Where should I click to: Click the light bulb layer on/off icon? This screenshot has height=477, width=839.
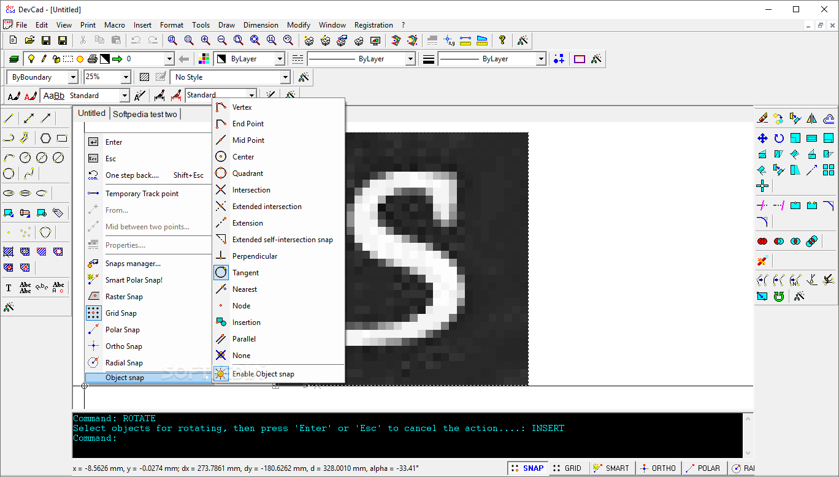click(x=31, y=59)
